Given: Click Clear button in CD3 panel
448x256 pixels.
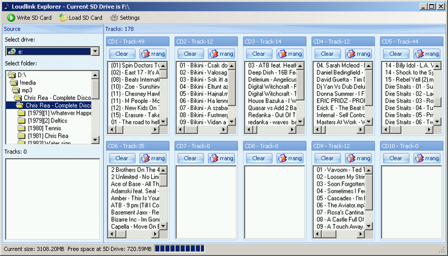Looking at the screenshot, I should tap(259, 54).
